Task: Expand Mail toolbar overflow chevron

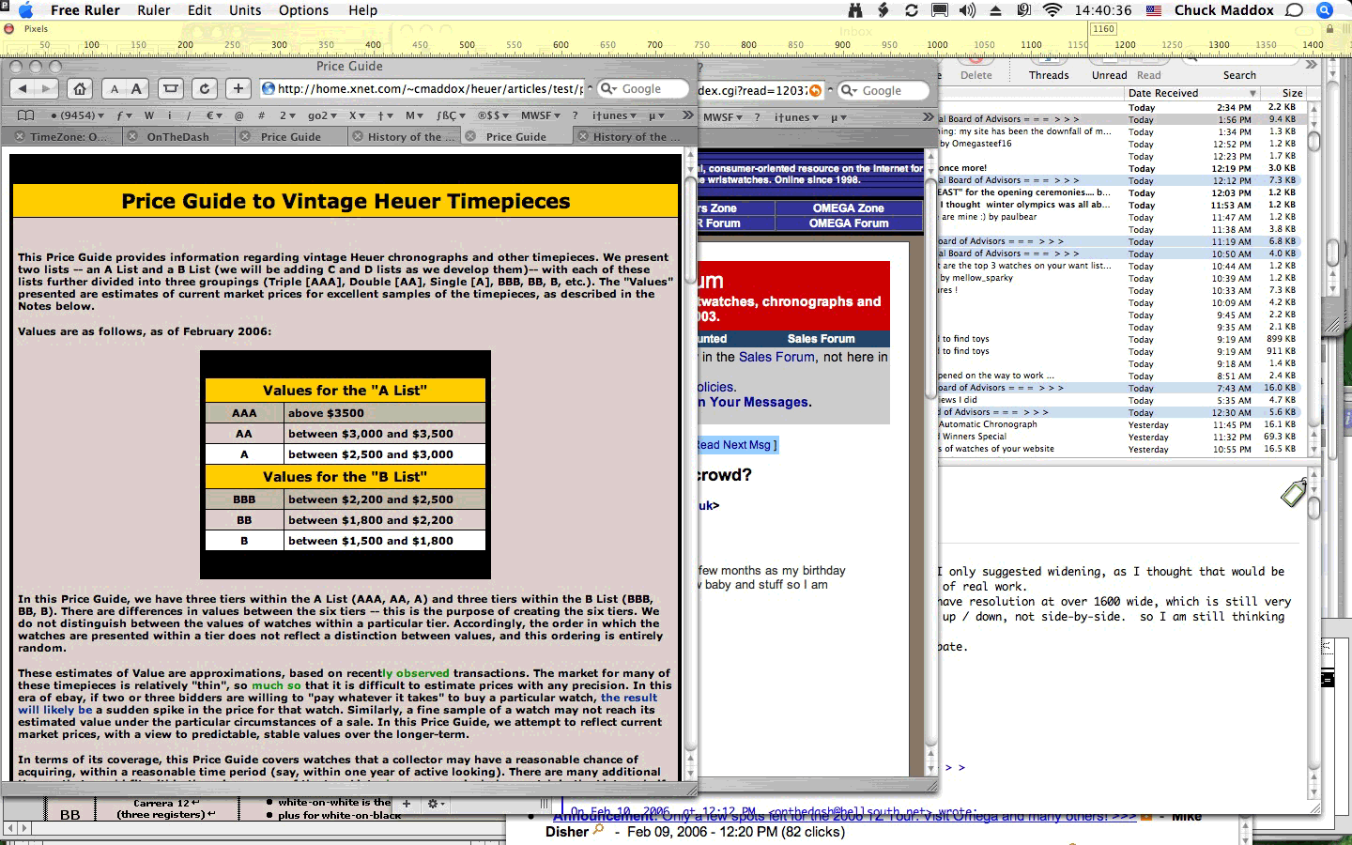Action: click(x=1311, y=64)
